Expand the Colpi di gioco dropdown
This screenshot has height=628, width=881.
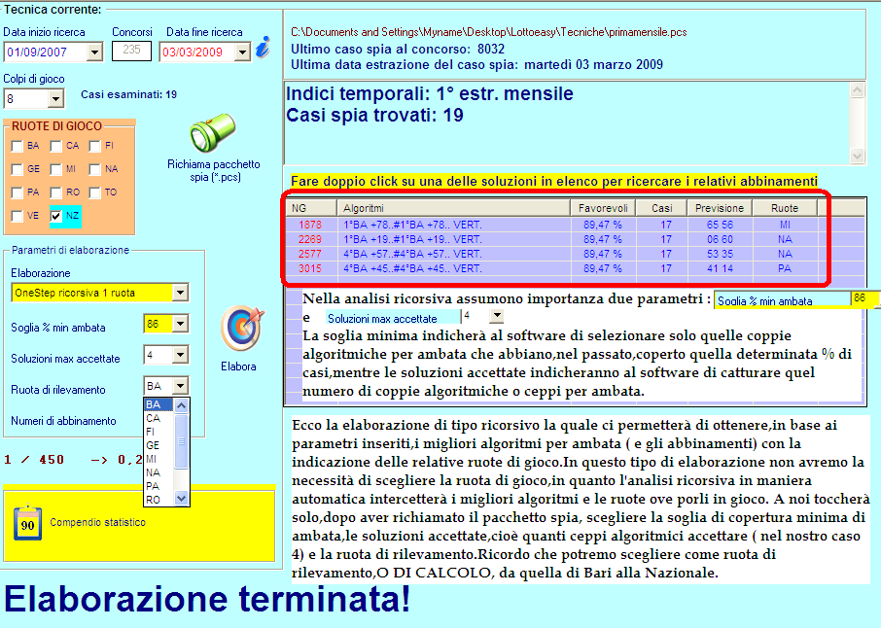pos(55,99)
